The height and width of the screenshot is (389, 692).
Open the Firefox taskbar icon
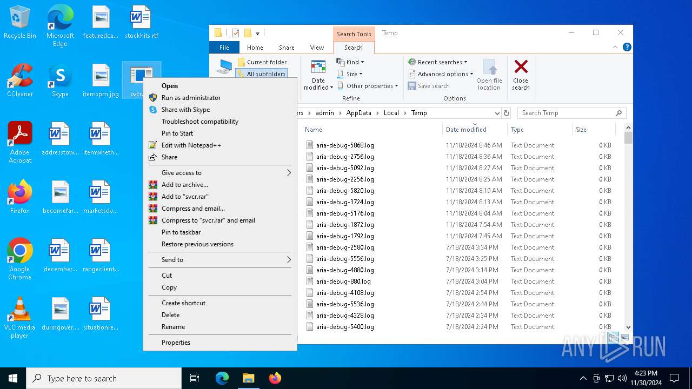point(275,378)
